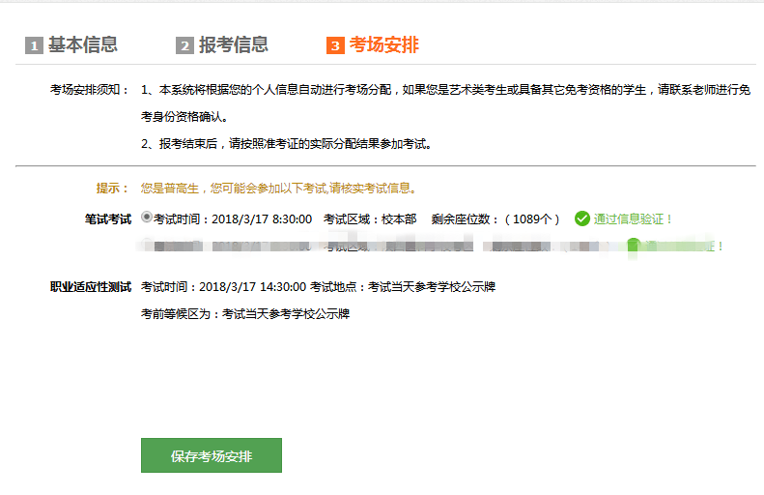Image resolution: width=764 pixels, height=495 pixels.
Task: Click the green verification checkmark icon
Action: point(581,218)
